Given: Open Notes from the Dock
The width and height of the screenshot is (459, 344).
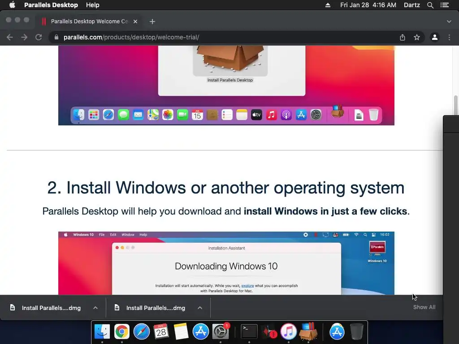Looking at the screenshot, I should (181, 332).
